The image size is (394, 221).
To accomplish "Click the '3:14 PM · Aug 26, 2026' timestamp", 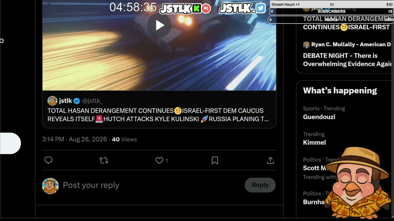I will [74, 139].
